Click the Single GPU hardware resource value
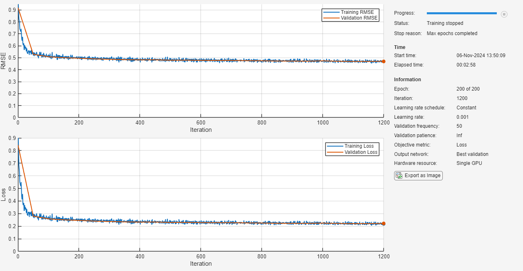 (469, 163)
